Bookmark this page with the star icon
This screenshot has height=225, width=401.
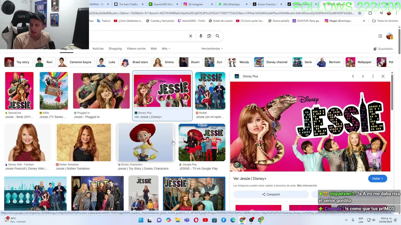360,13
